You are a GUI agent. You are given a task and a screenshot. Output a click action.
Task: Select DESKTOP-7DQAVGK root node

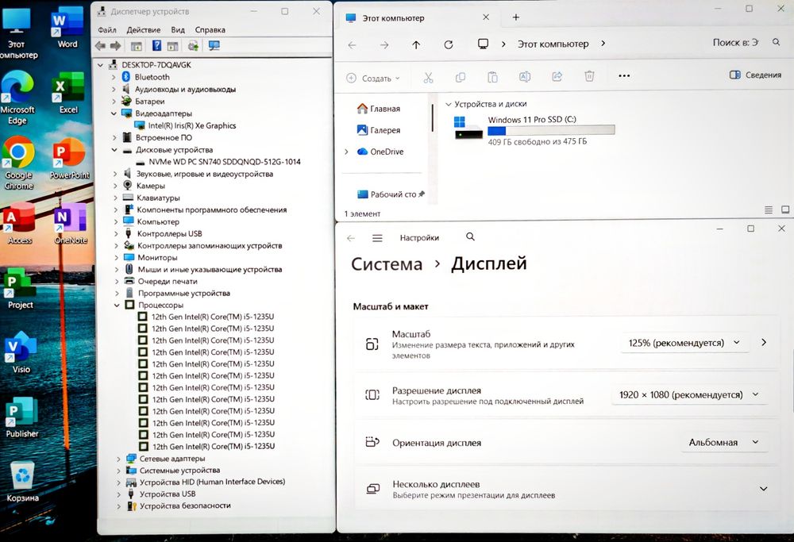point(149,65)
